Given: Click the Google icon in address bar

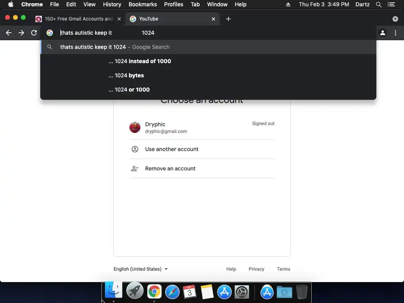Looking at the screenshot, I should 50,33.
